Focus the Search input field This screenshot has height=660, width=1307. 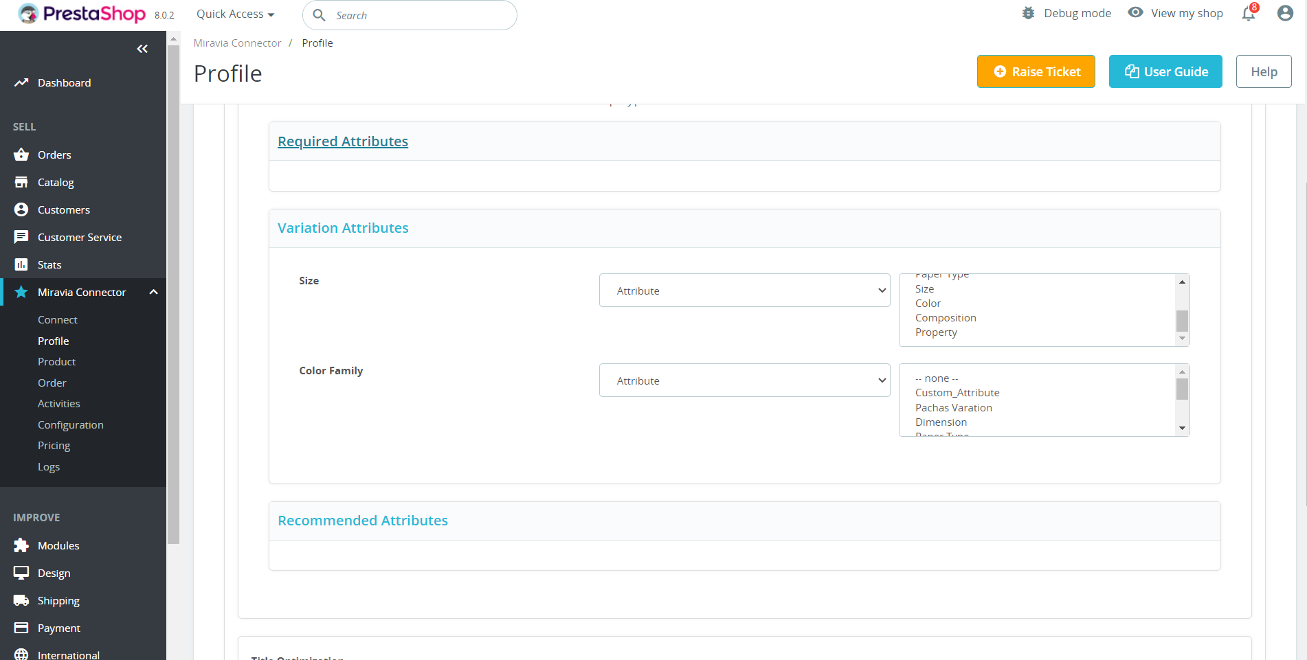pos(410,15)
